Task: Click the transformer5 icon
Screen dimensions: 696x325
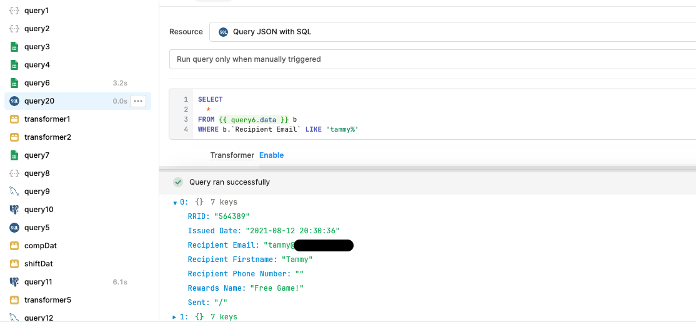Action: click(x=14, y=300)
